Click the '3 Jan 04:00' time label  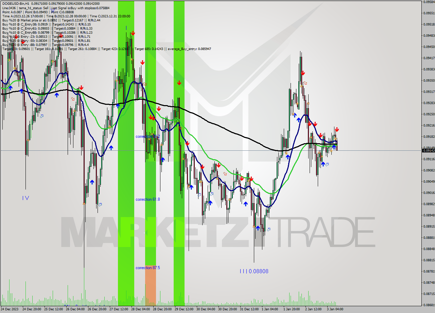tap(335, 309)
